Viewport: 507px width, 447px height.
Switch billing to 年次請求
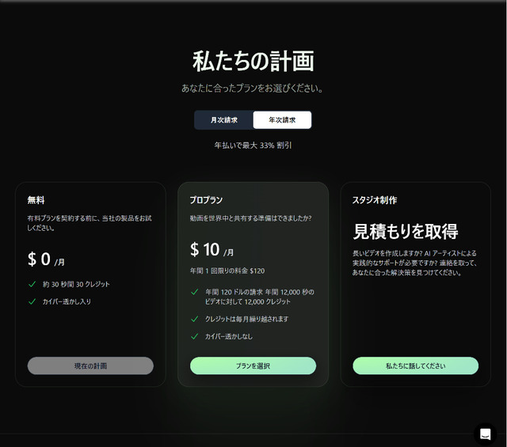tap(282, 119)
